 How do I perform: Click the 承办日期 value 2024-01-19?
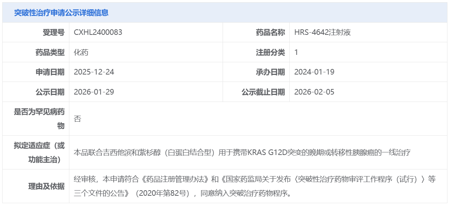pos(314,72)
